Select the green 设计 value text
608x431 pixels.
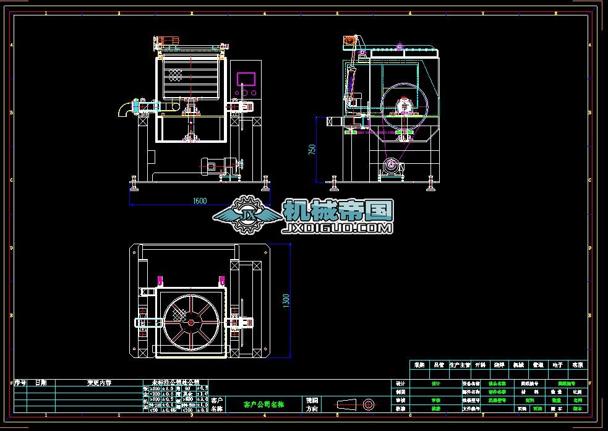tap(436, 384)
